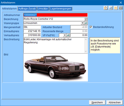This screenshot has width=124, height=106.
Task: Click the printer icon
Action: pos(121,8)
